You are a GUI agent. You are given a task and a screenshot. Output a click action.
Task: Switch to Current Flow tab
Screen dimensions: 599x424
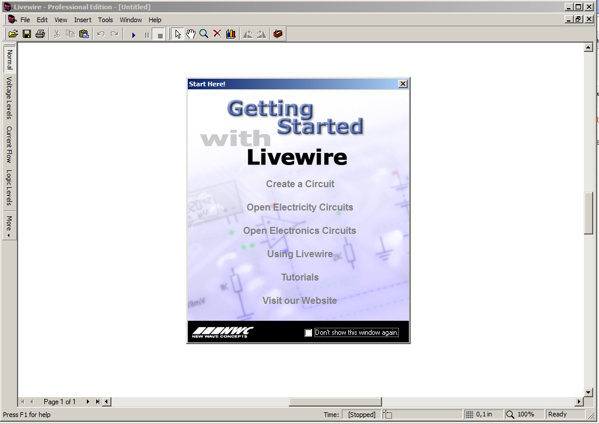(9, 145)
